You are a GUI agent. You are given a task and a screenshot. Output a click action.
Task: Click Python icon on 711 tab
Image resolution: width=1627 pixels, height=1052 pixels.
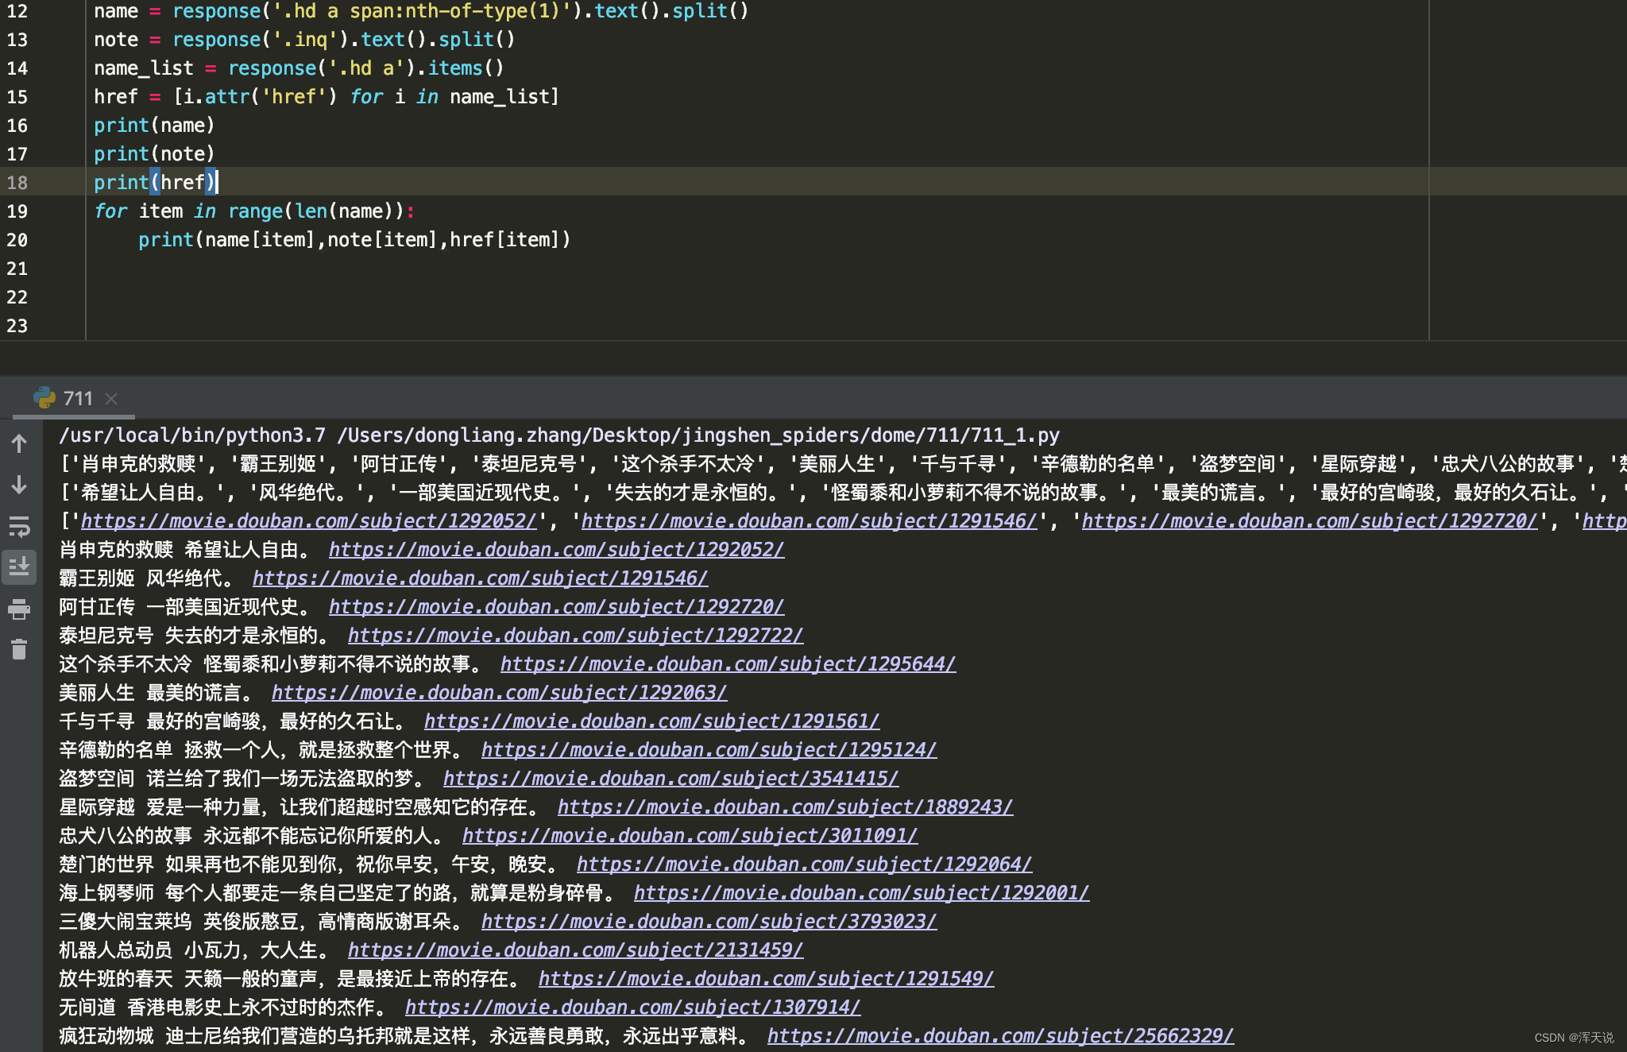[x=44, y=398]
